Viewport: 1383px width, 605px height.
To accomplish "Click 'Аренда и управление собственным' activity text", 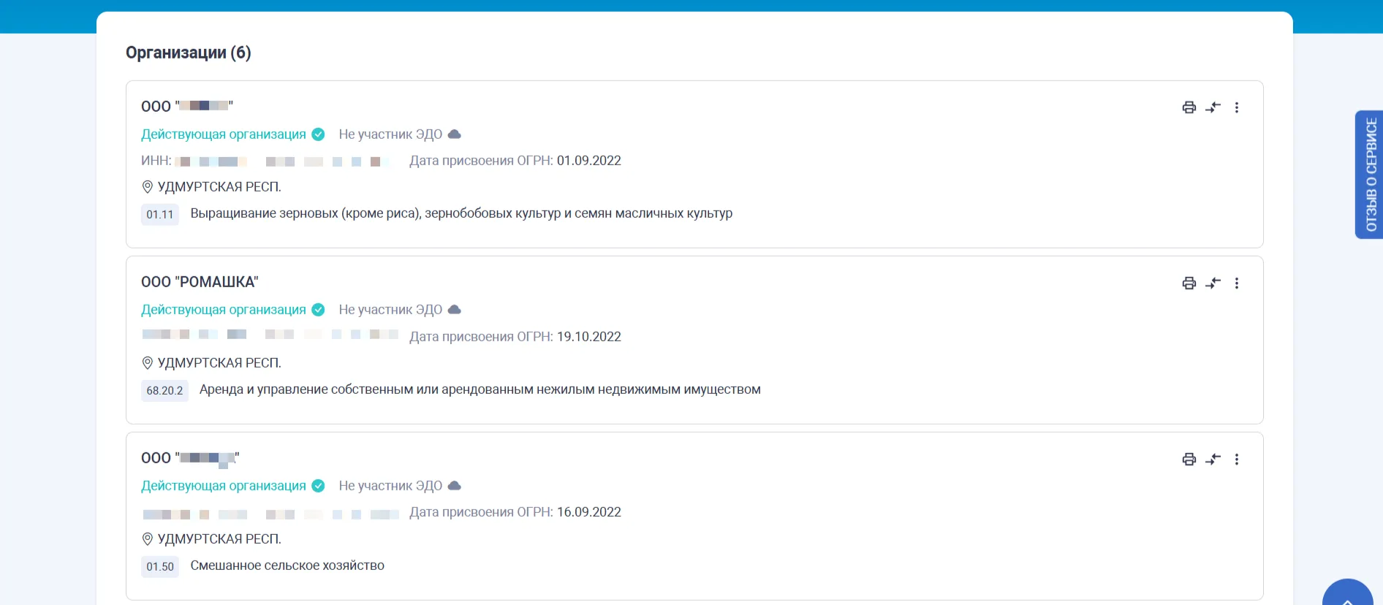I will 480,389.
